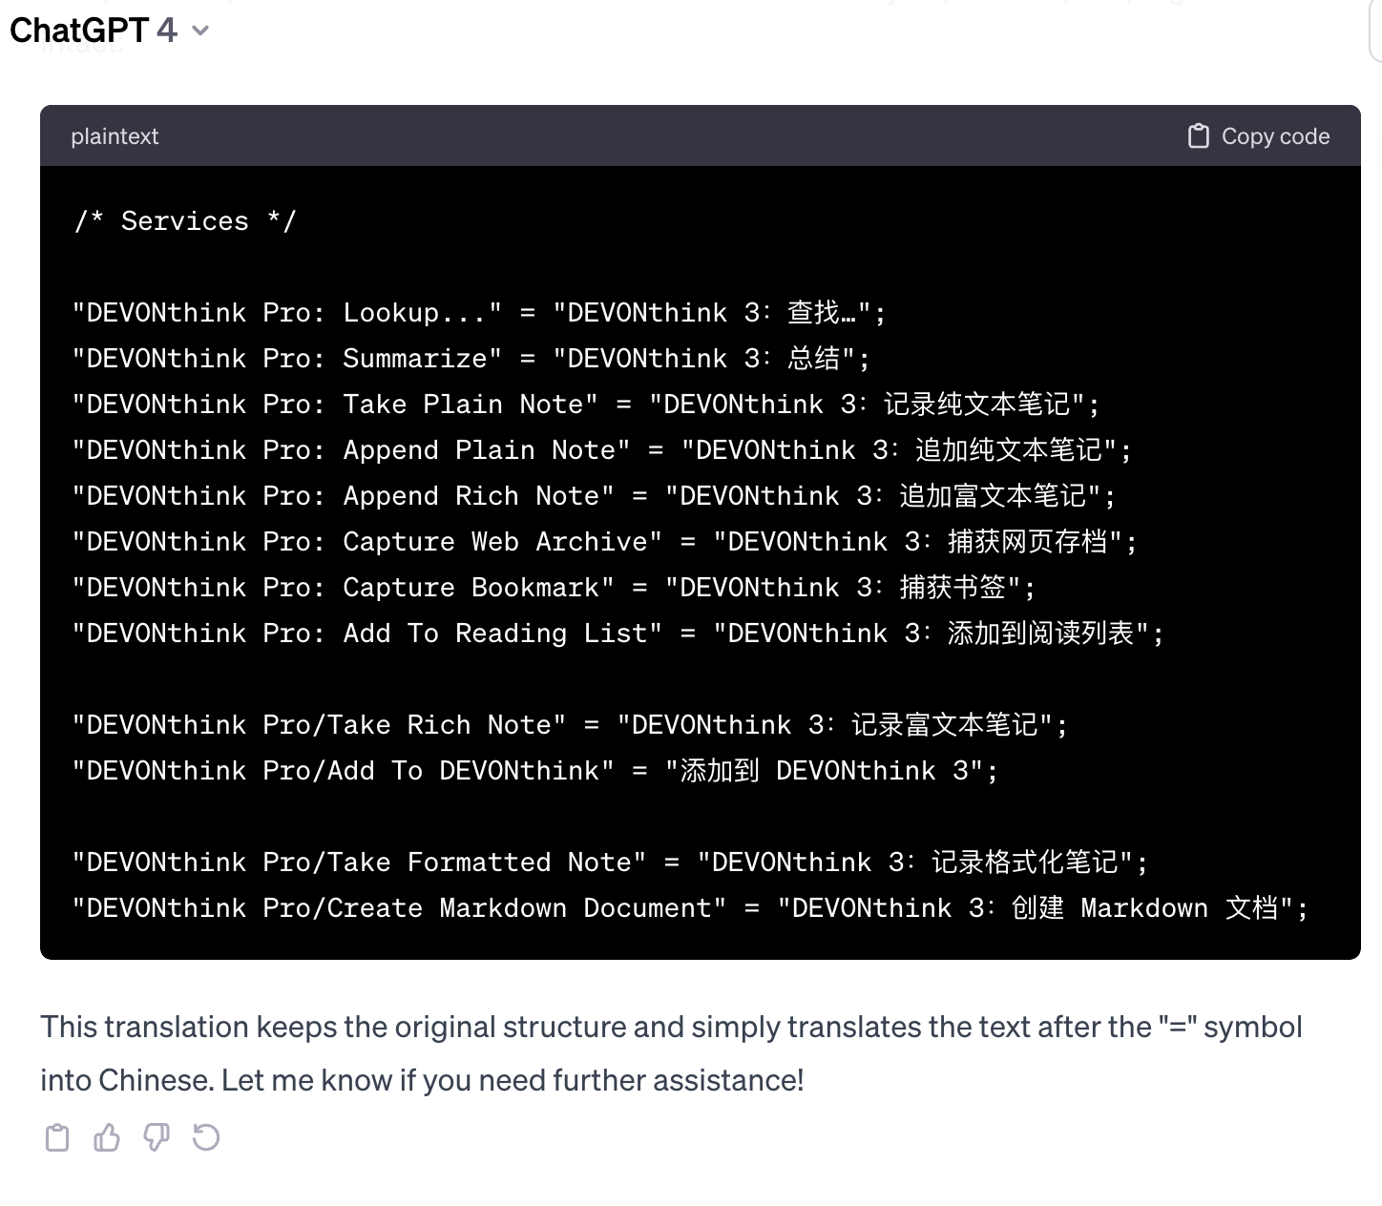Select the '/* Services */' comment line
Viewport: 1382px width, 1206px height.
click(187, 220)
